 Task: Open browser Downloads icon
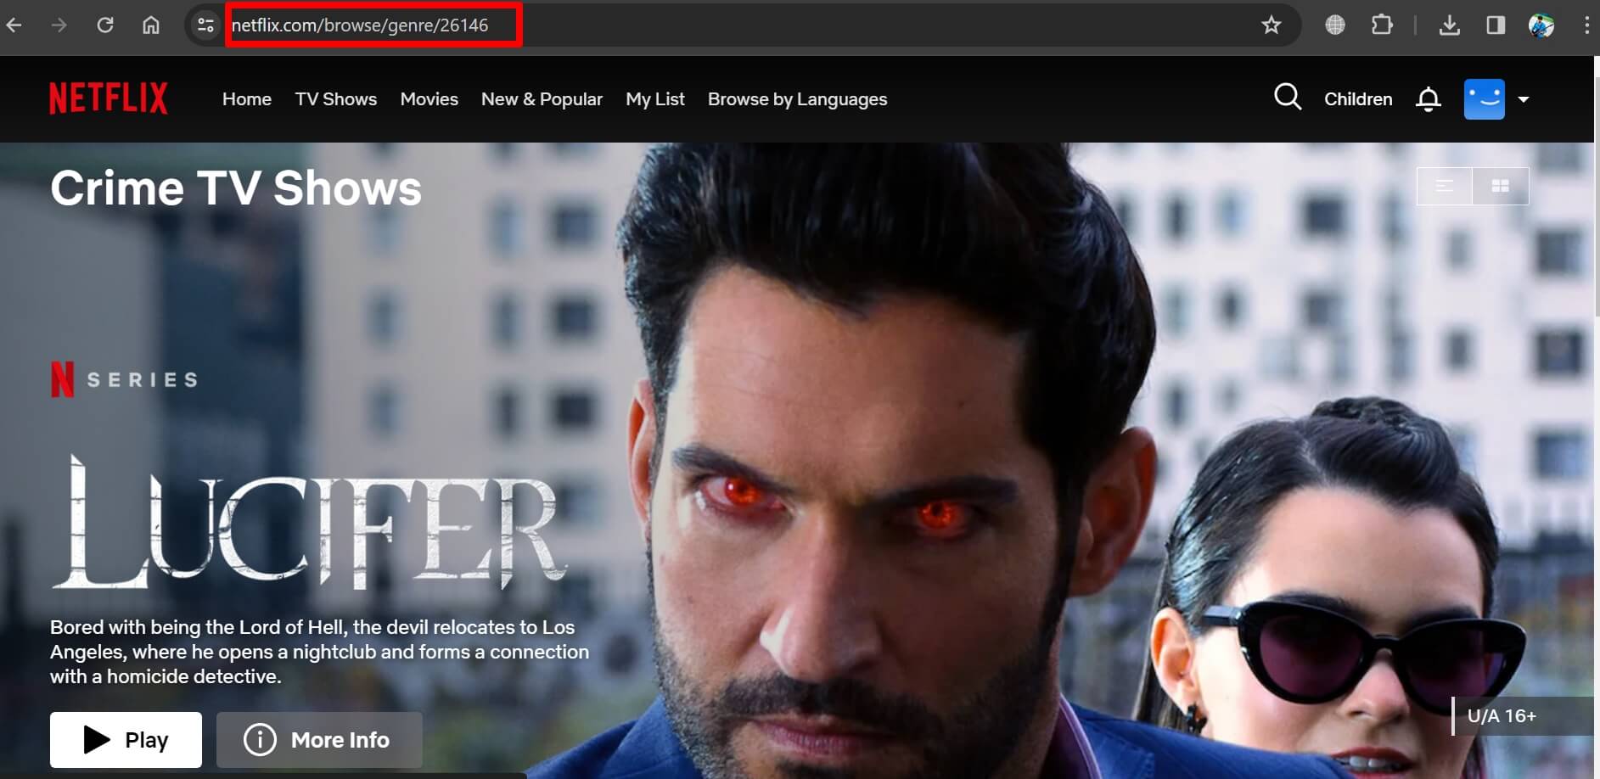tap(1450, 25)
